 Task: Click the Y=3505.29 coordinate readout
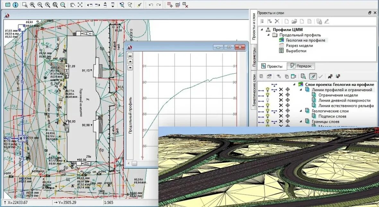[x=67, y=203]
